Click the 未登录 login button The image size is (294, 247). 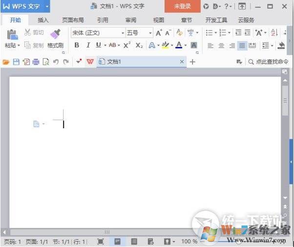[182, 6]
